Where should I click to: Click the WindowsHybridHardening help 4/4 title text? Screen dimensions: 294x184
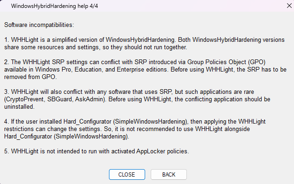[54, 6]
